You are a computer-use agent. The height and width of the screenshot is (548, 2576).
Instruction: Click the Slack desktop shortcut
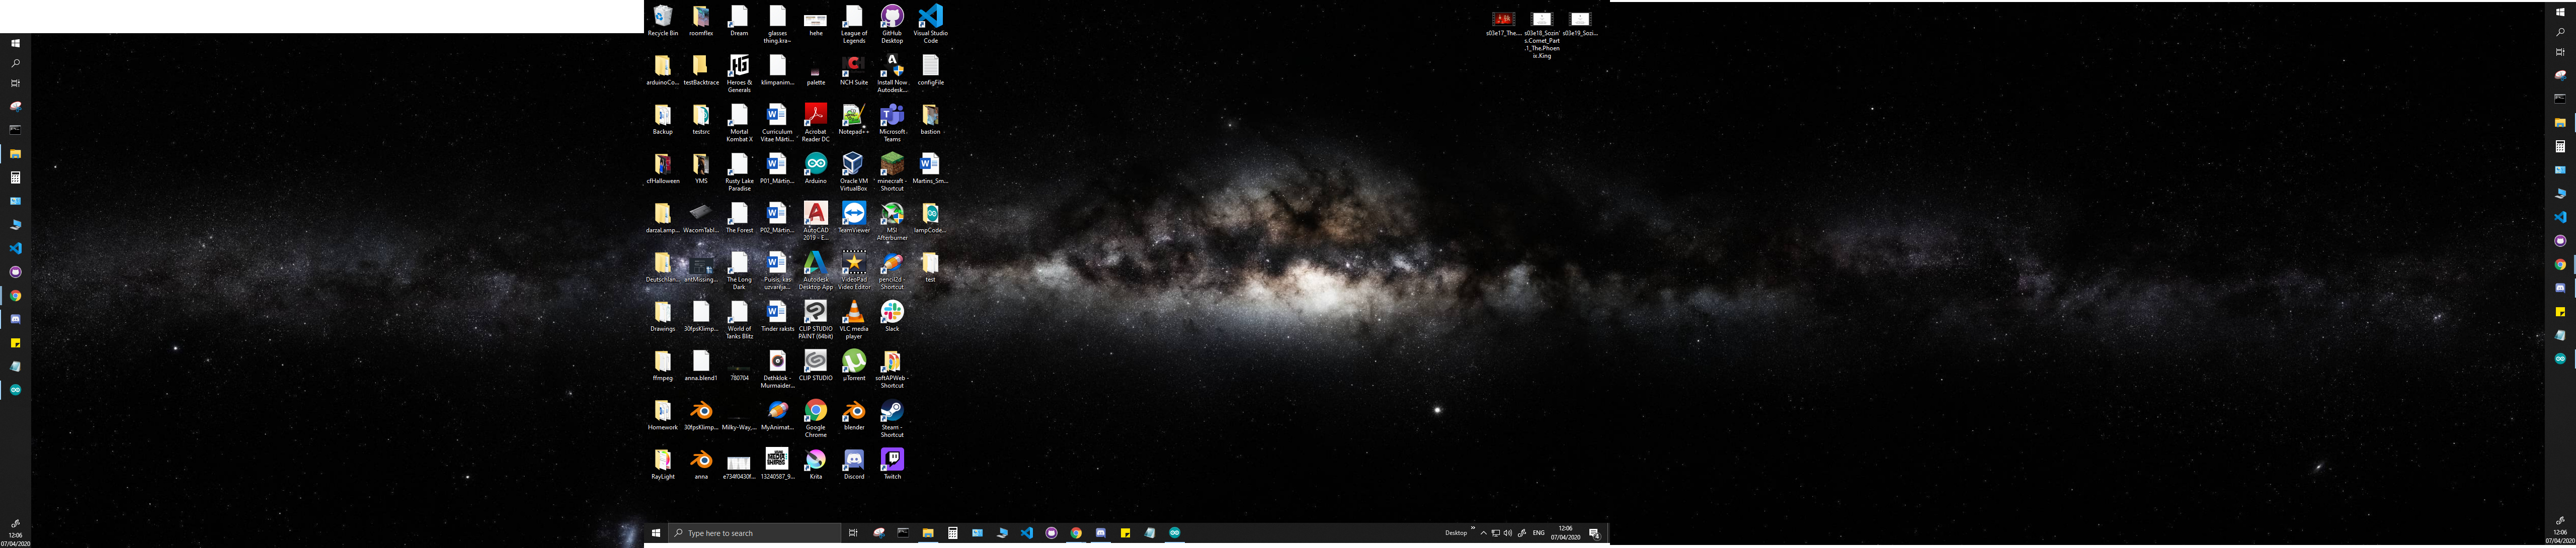click(892, 313)
